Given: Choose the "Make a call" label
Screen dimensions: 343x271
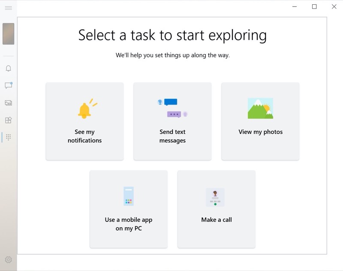Looking at the screenshot, I should point(217,220).
